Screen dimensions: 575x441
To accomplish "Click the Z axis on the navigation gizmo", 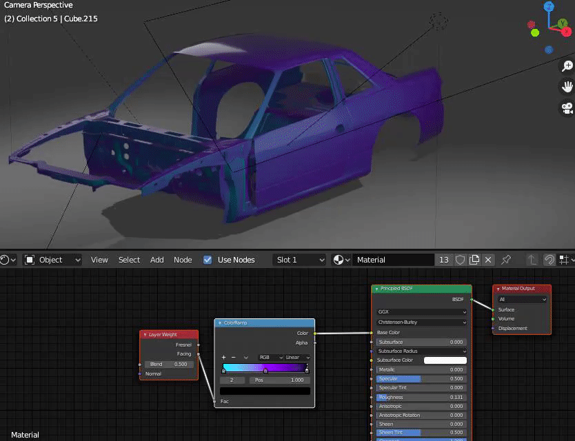I will [x=549, y=7].
